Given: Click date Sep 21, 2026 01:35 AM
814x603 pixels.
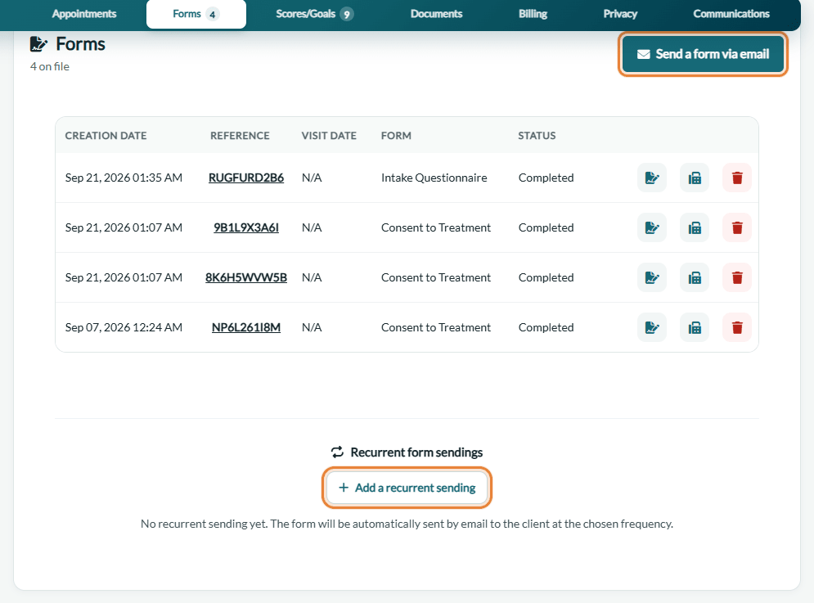Looking at the screenshot, I should click(x=124, y=178).
